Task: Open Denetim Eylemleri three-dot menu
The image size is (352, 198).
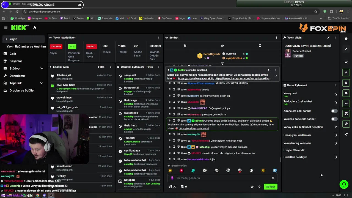Action: coord(159,67)
